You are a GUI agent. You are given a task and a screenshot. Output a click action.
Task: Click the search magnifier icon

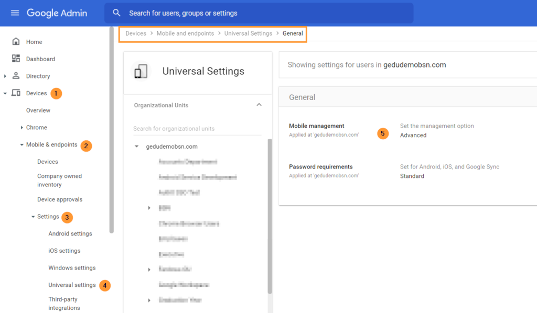(116, 13)
